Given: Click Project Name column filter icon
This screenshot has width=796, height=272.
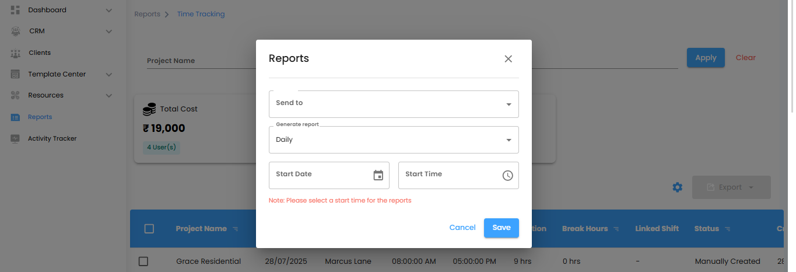Looking at the screenshot, I should point(235,229).
